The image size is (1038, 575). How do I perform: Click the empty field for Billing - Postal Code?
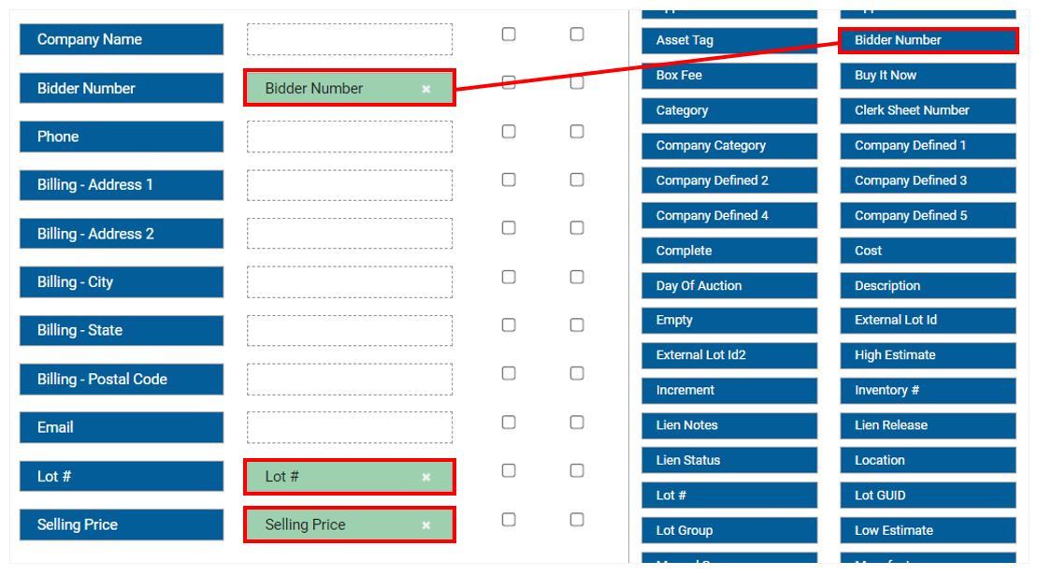point(350,379)
